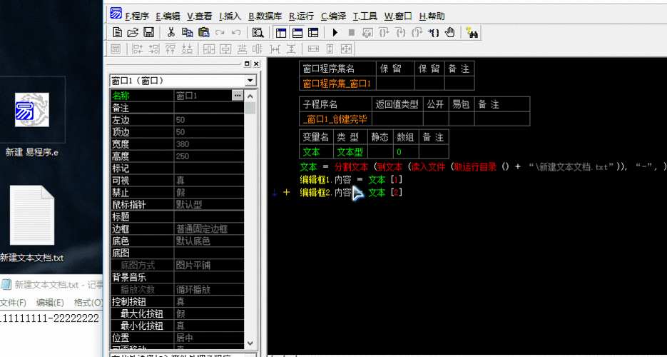Open the 窗口1 component selector dropdown
The height and width of the screenshot is (357, 667).
pos(250,81)
